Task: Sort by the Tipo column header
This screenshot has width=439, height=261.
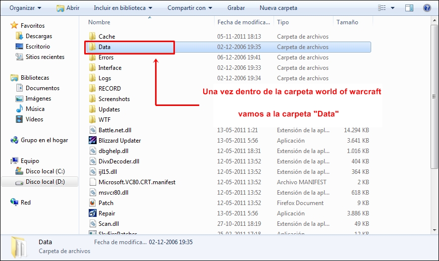Action: [283, 22]
